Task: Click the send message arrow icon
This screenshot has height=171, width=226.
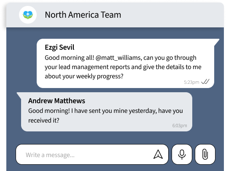Action: click(158, 155)
